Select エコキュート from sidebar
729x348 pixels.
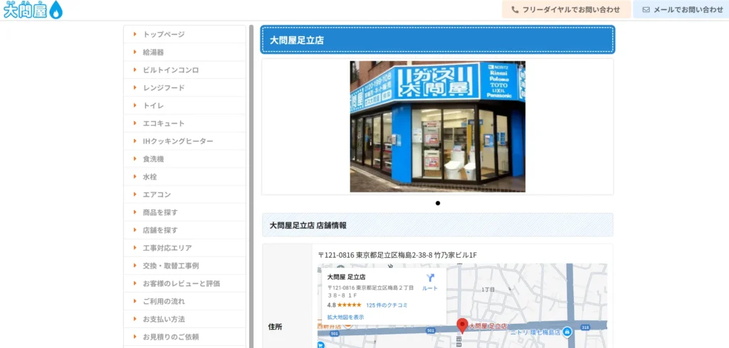164,123
